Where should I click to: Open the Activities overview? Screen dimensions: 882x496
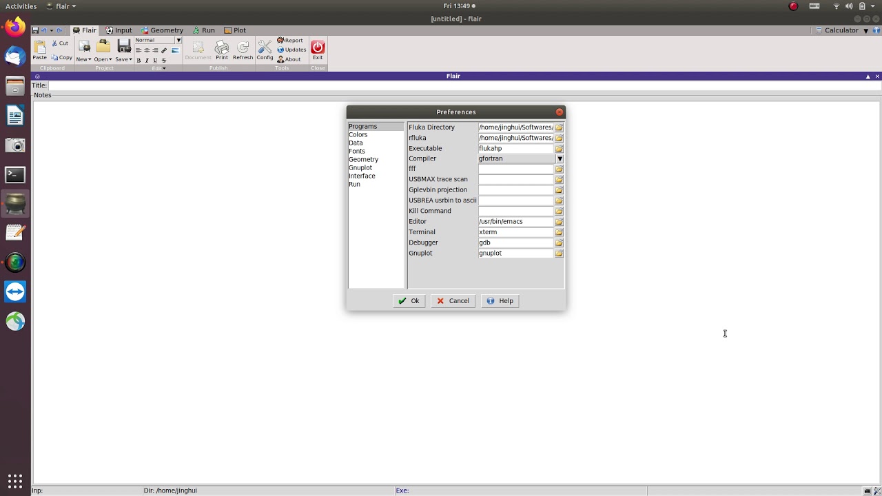coord(21,6)
